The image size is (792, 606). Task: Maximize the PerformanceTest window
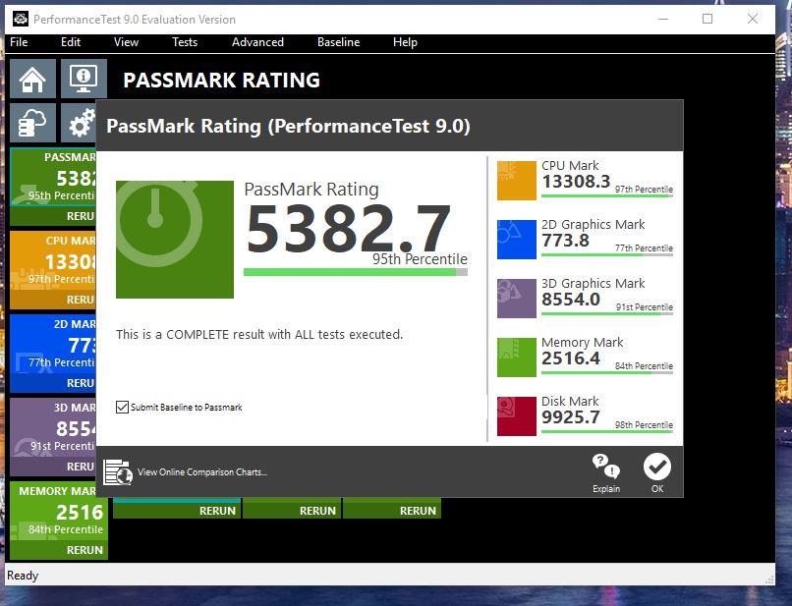(707, 20)
